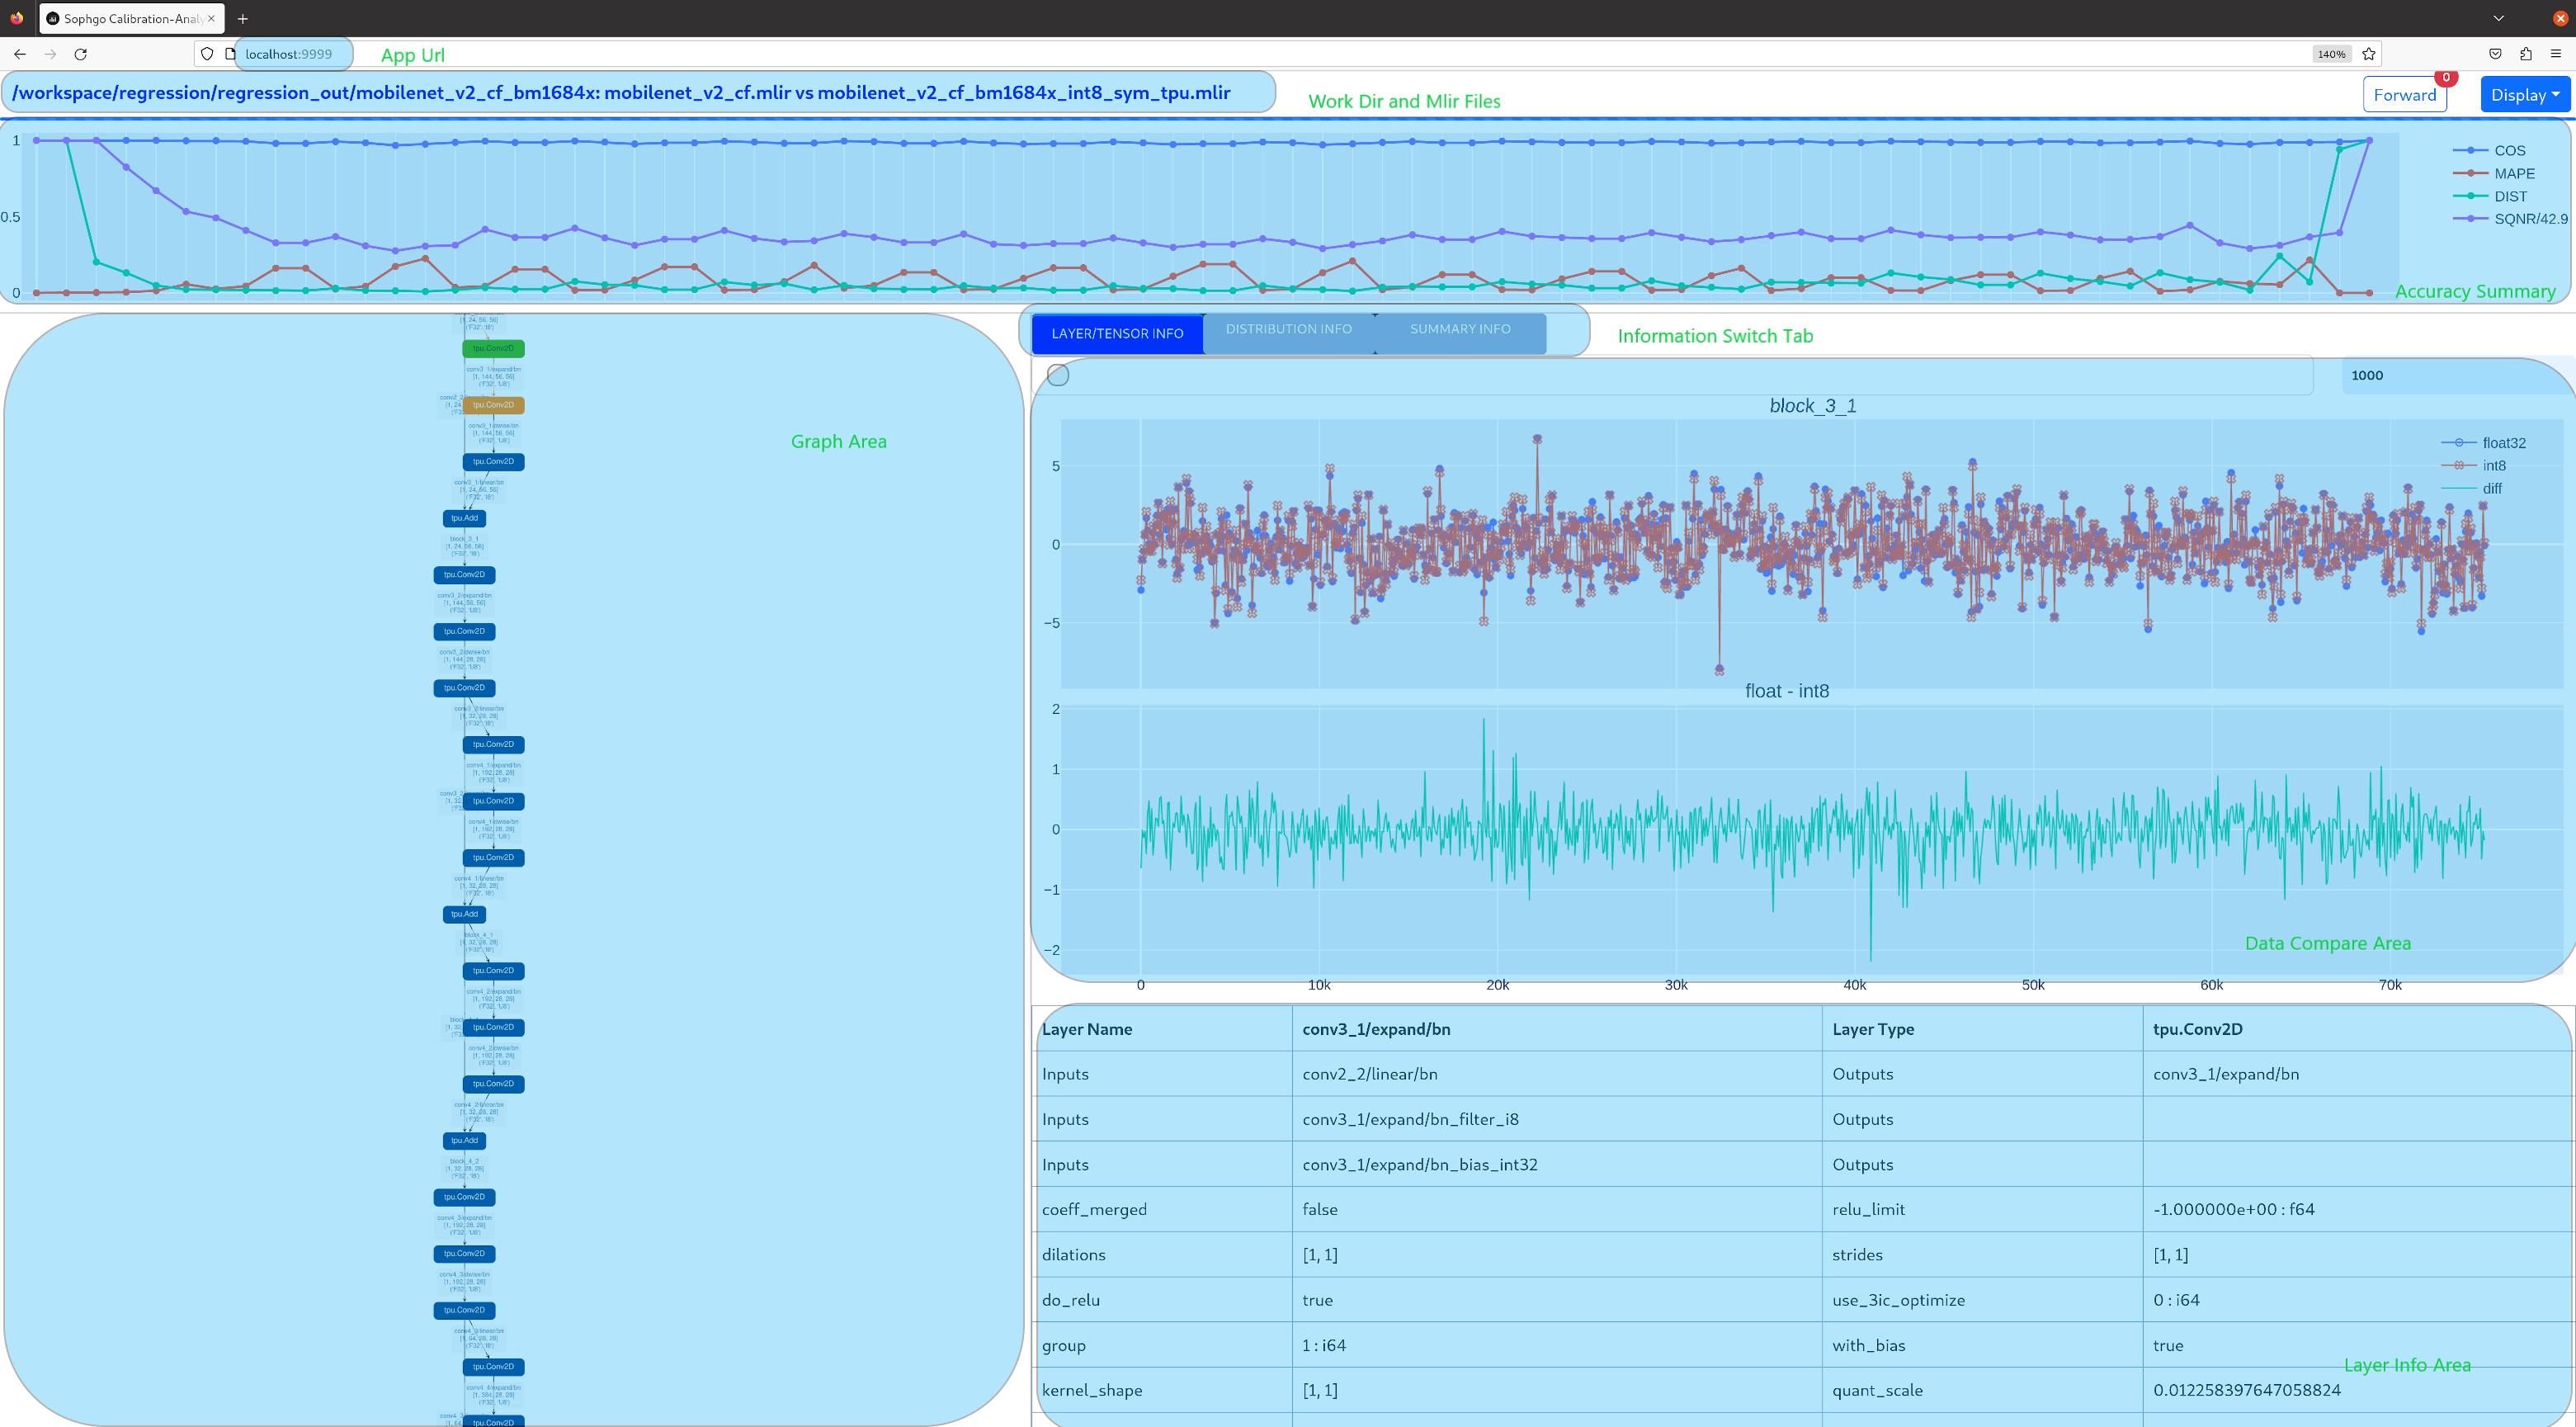Open the Firefox hamburger menu
The width and height of the screenshot is (2576, 1427).
(x=2555, y=54)
